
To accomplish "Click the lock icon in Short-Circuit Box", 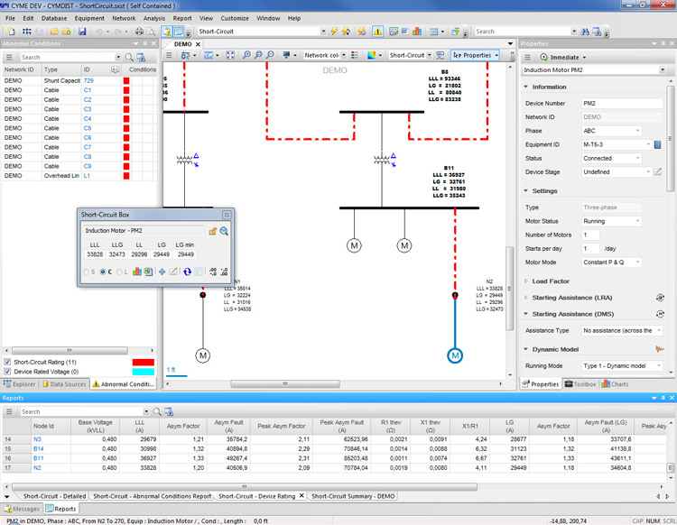I will pyautogui.click(x=213, y=232).
